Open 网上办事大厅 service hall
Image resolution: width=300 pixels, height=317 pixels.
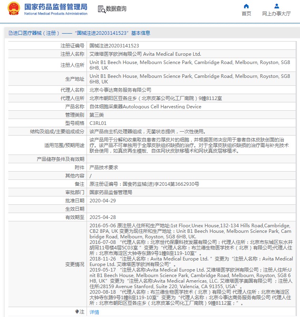(x=276, y=13)
